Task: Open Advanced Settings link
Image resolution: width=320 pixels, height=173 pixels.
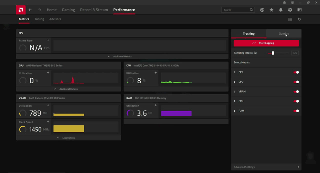Action: click(266, 167)
